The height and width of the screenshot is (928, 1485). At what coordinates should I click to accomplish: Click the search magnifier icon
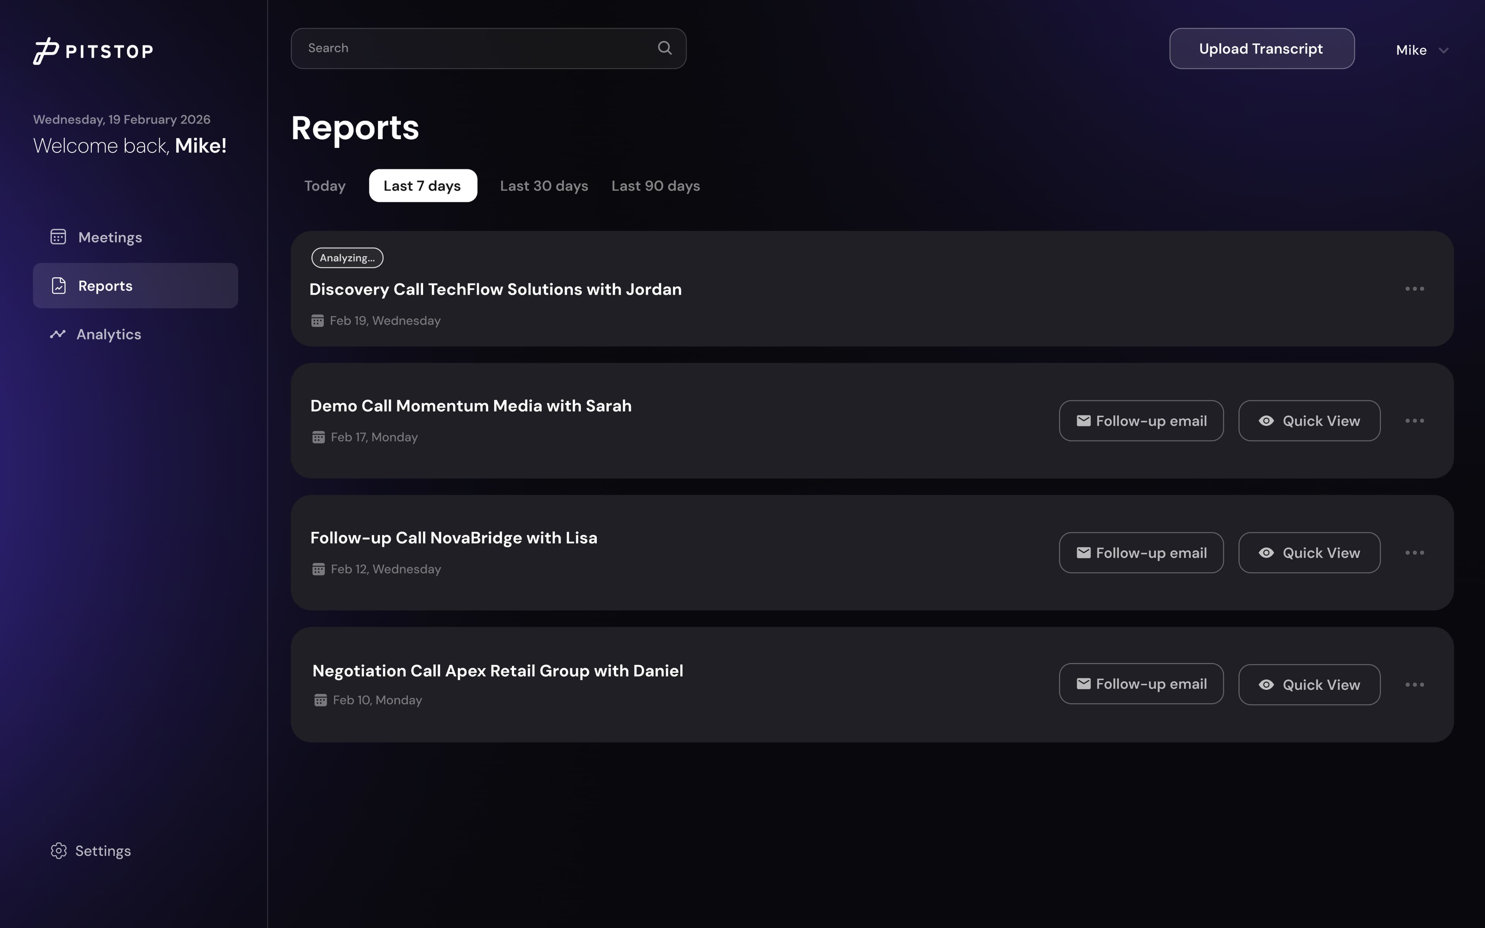[664, 47]
